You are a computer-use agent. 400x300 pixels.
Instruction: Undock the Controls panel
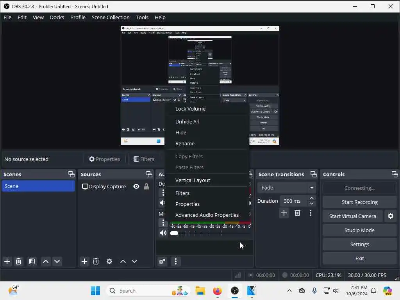395,174
